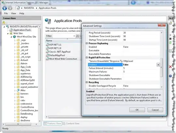Click the Atlas application icon in tree
Screen dimensions: 176x133
18,90
